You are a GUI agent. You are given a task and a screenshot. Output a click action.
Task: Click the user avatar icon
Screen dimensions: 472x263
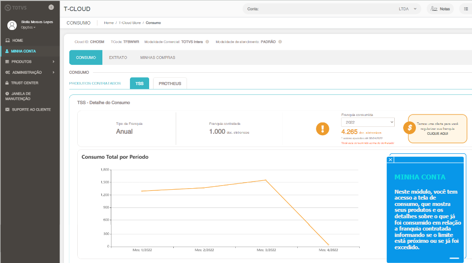12,25
